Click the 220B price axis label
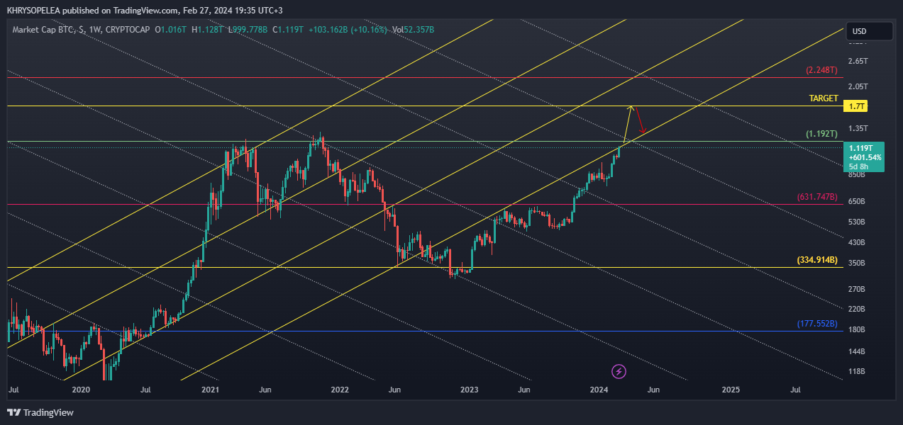The width and height of the screenshot is (903, 425). (x=858, y=310)
